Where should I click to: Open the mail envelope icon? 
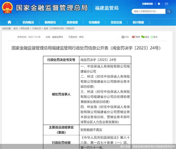(x=166, y=4)
